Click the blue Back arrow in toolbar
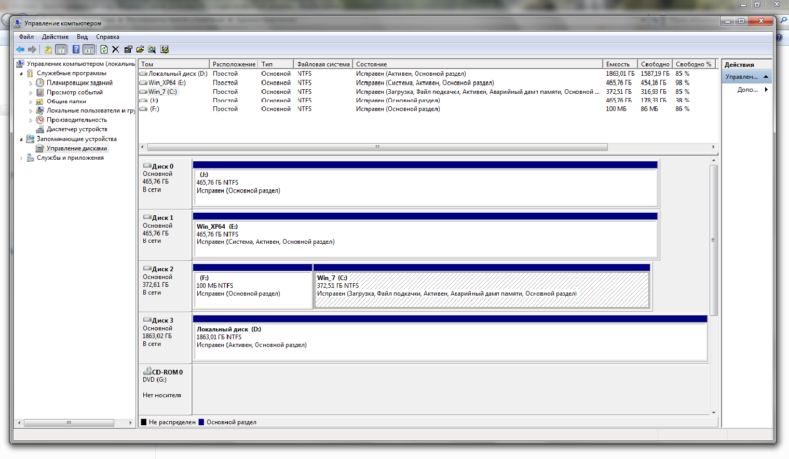The height and width of the screenshot is (459, 789). [x=20, y=49]
